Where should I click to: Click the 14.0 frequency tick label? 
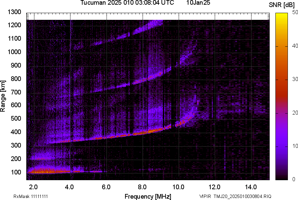251,187
